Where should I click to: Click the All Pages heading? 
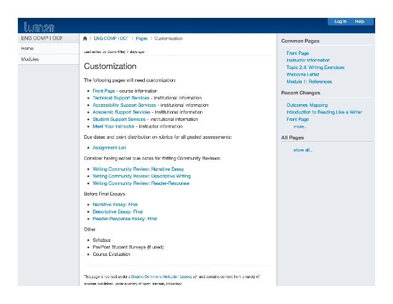point(292,138)
